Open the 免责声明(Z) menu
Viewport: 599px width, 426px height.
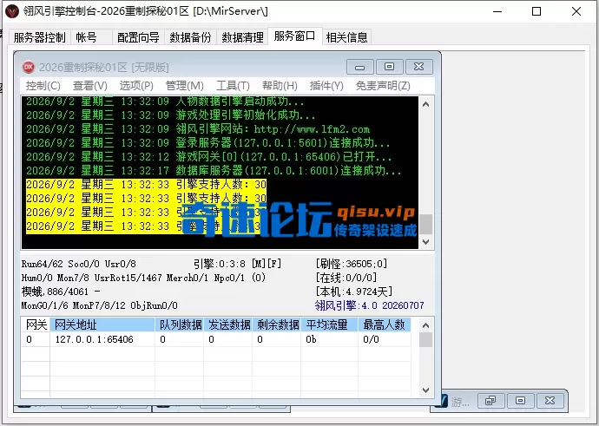tap(383, 86)
